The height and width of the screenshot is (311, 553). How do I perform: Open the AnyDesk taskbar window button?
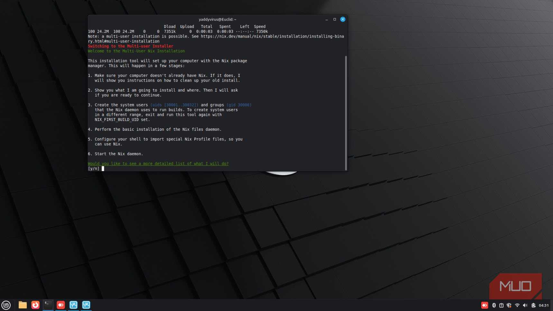coord(61,305)
